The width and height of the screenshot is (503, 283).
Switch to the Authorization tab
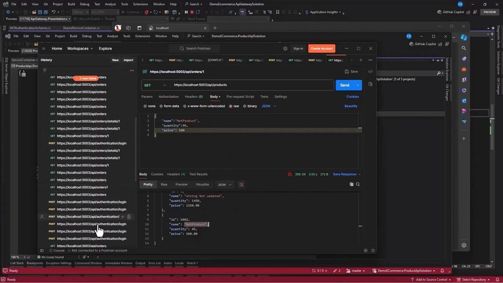[168, 97]
